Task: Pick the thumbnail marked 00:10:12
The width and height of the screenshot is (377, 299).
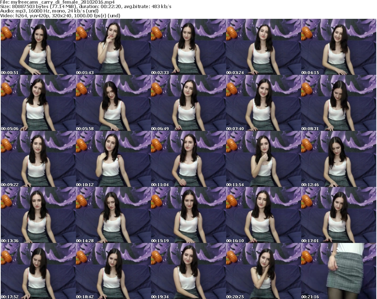Action: (113, 159)
